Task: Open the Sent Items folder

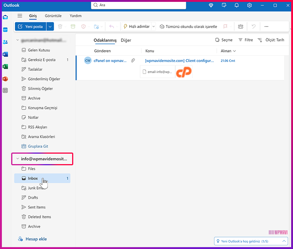Action: pos(42,207)
